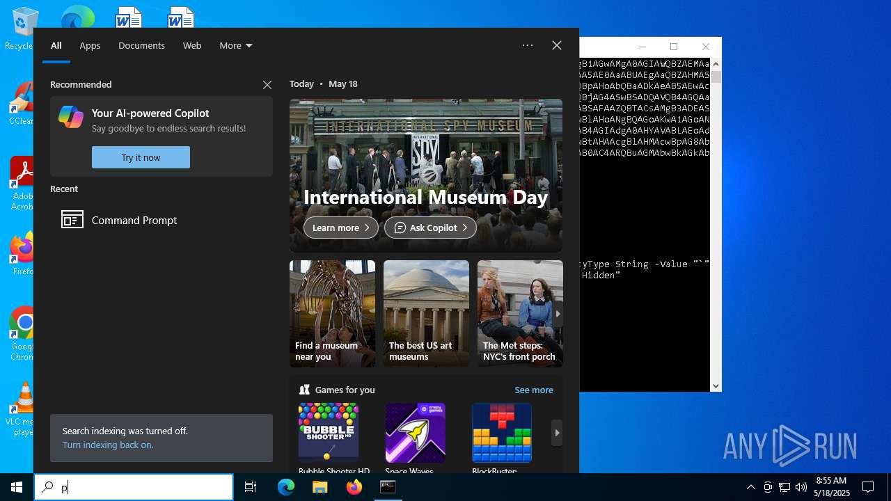
Task: Switch to the Apps search tab
Action: coord(90,45)
